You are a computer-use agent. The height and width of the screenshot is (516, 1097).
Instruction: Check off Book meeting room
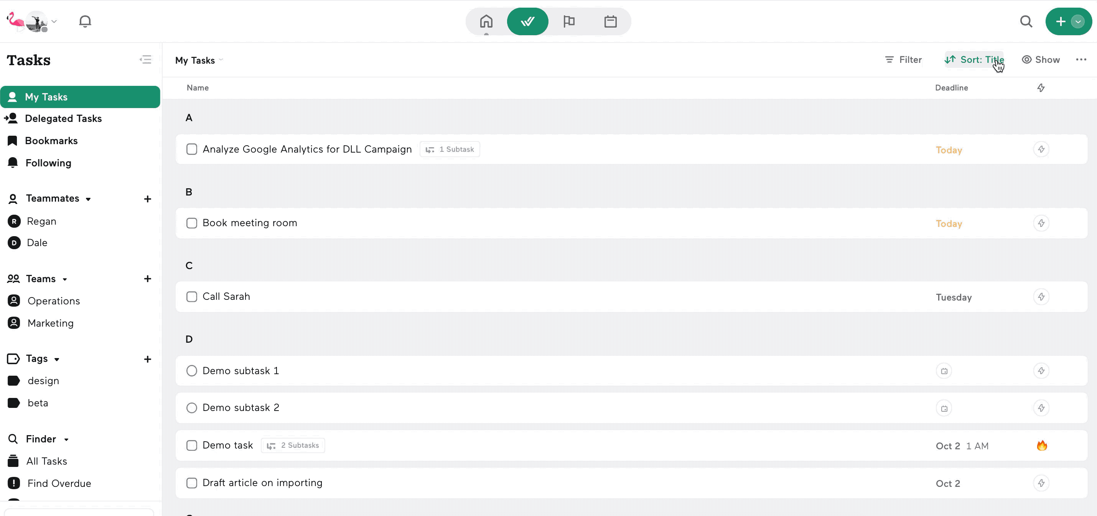(192, 223)
